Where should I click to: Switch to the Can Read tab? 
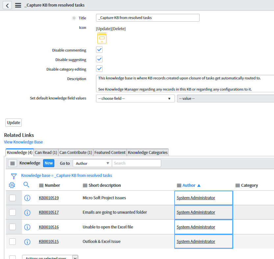(x=46, y=152)
